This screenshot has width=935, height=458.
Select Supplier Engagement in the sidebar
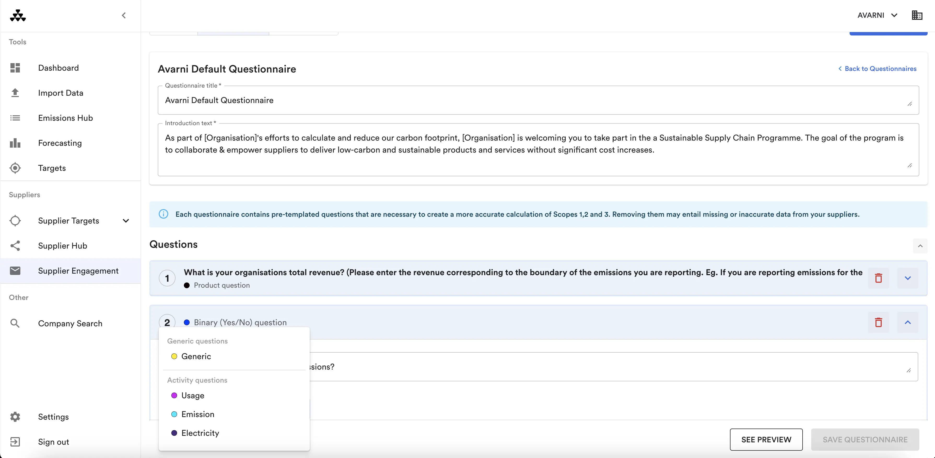[x=71, y=271]
